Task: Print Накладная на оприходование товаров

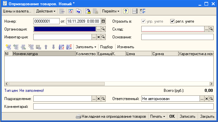Action: (111, 116)
